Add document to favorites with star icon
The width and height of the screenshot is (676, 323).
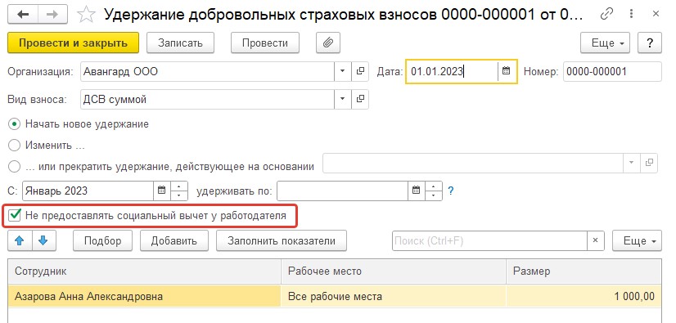point(86,15)
